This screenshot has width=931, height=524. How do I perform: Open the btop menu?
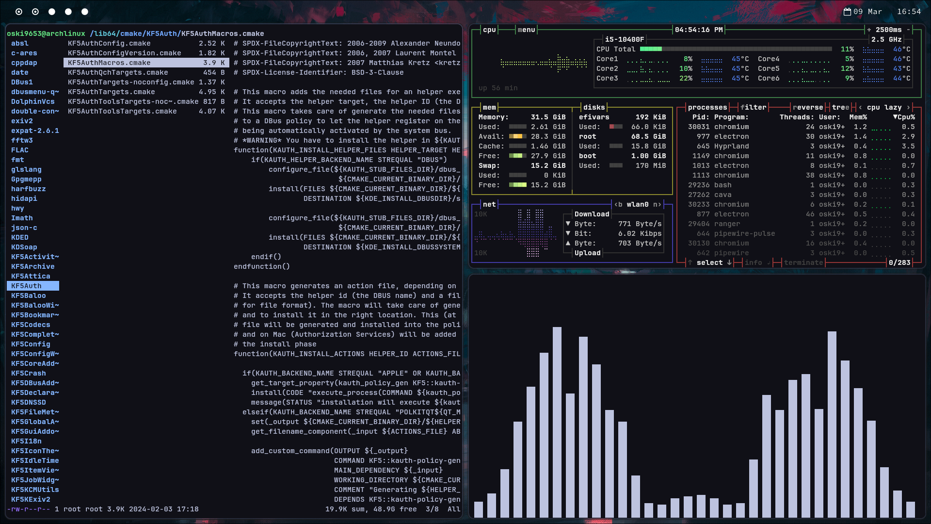click(x=526, y=29)
